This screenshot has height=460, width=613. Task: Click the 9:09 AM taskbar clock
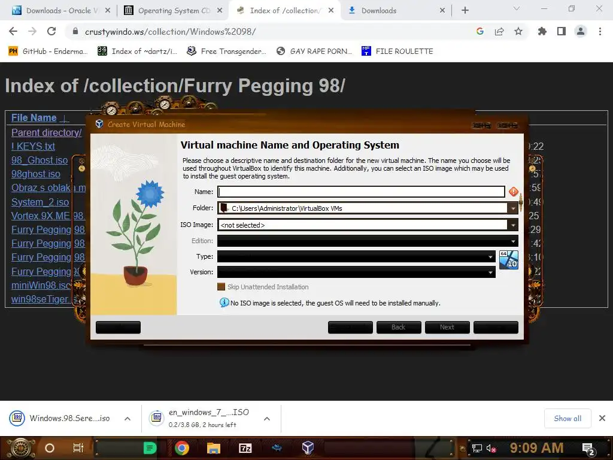537,448
